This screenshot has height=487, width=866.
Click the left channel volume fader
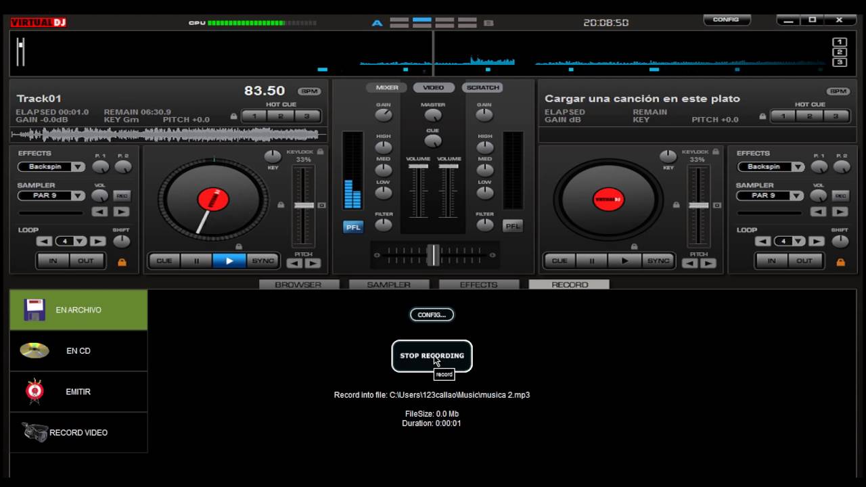click(x=418, y=166)
